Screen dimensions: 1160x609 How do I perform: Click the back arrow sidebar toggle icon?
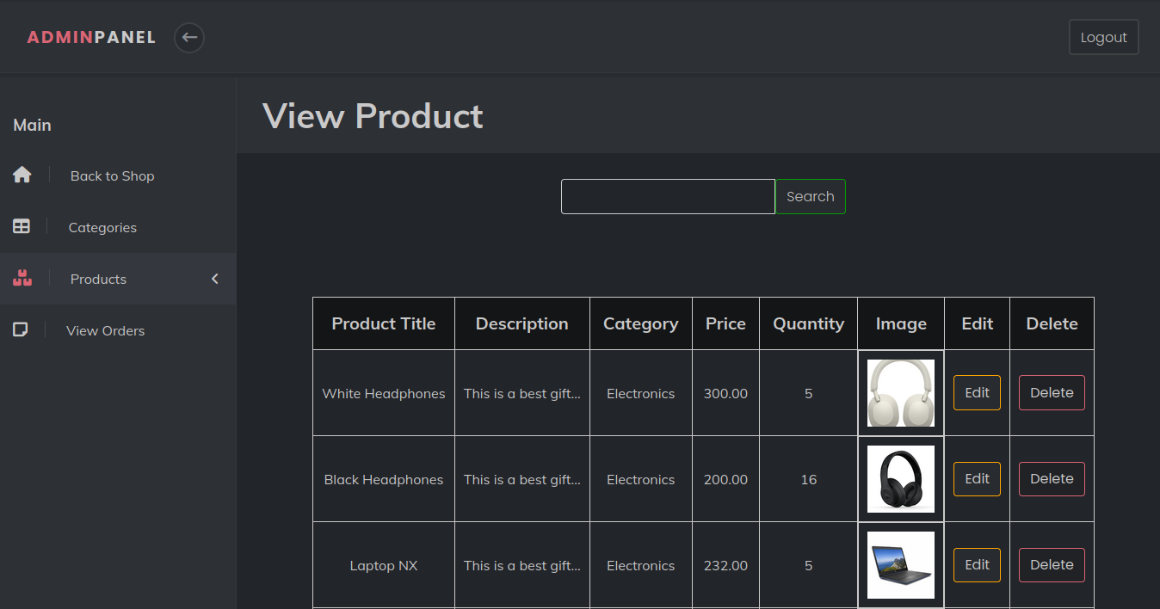[189, 38]
